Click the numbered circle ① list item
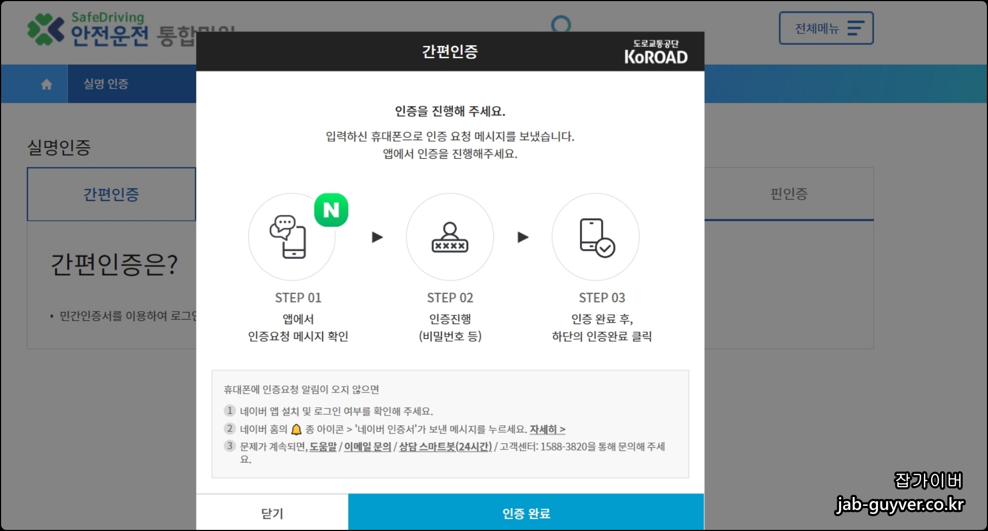 [229, 411]
